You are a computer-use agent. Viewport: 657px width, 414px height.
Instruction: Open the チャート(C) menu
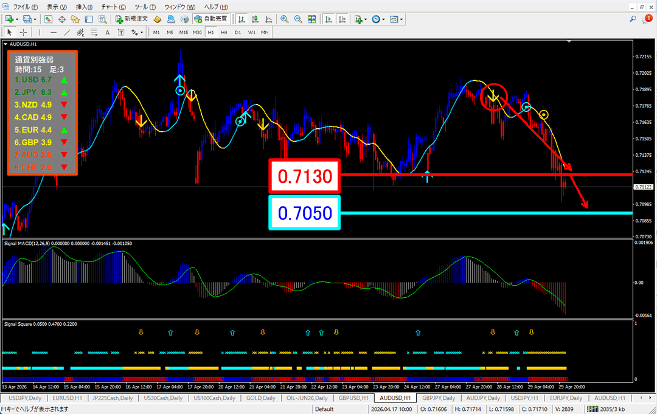click(x=114, y=7)
